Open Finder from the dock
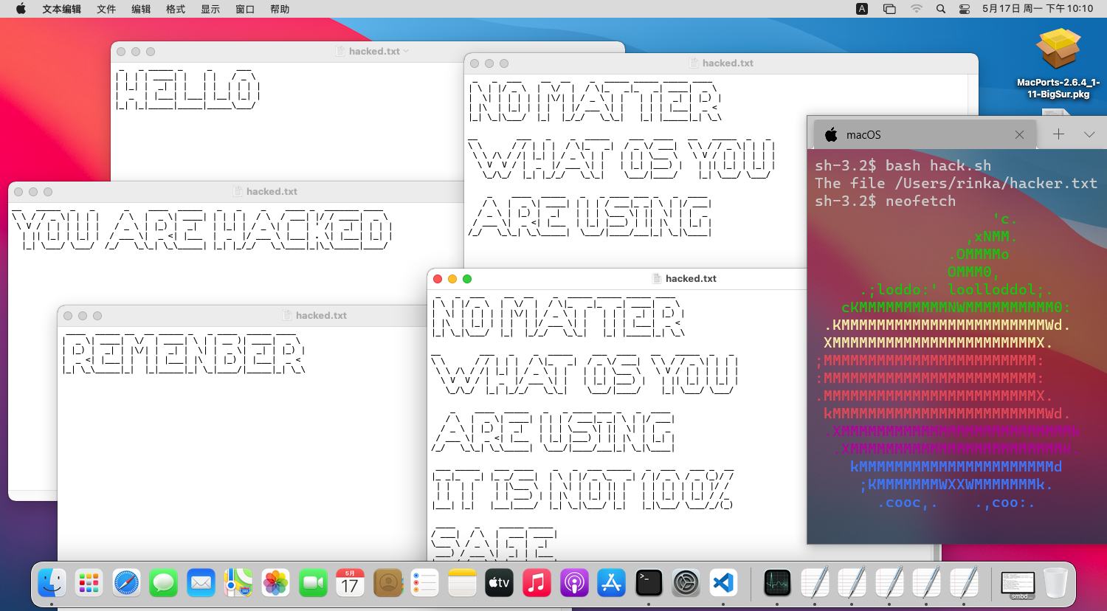1107x611 pixels. point(52,583)
